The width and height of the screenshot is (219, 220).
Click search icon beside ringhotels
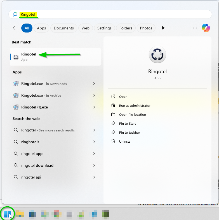(16, 142)
